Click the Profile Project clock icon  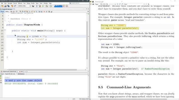(51, 6)
